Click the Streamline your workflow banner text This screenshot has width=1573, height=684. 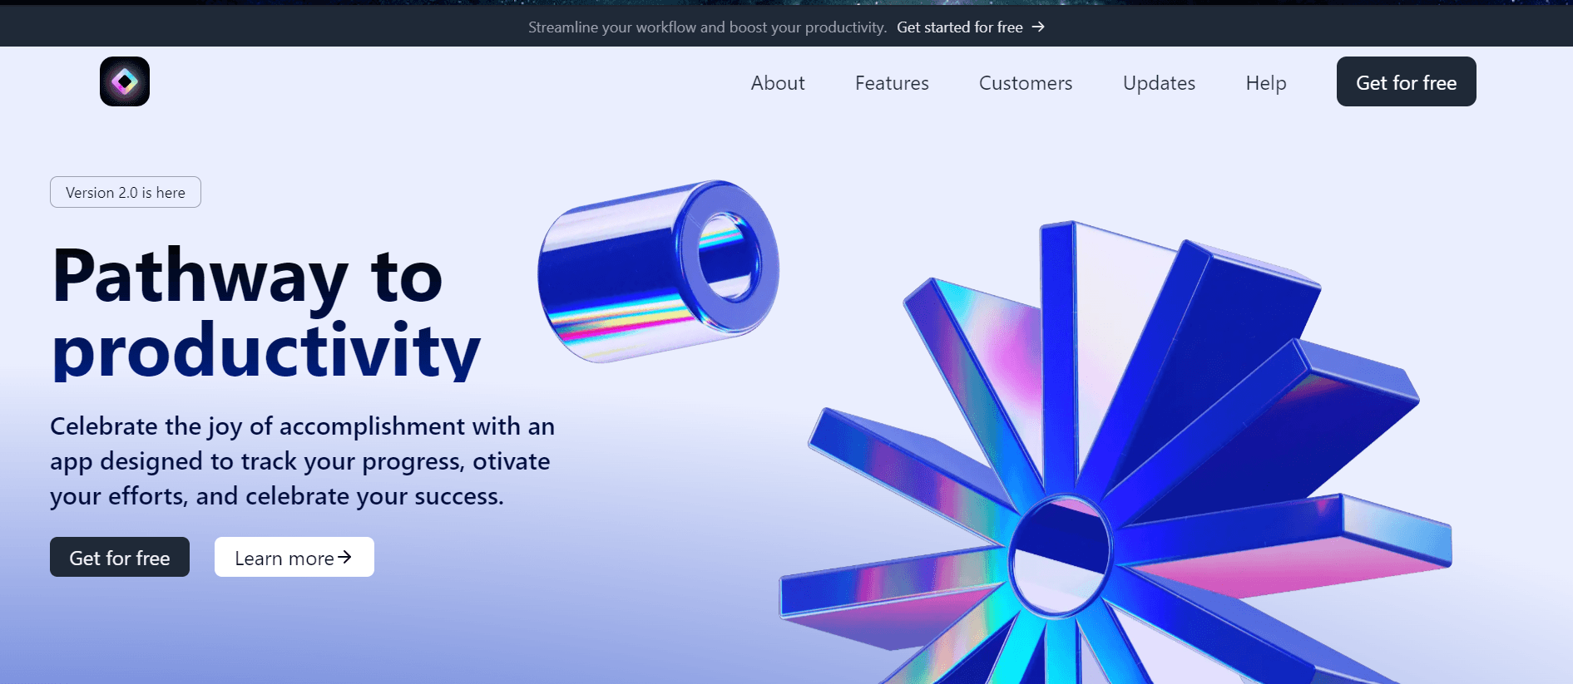pyautogui.click(x=707, y=27)
